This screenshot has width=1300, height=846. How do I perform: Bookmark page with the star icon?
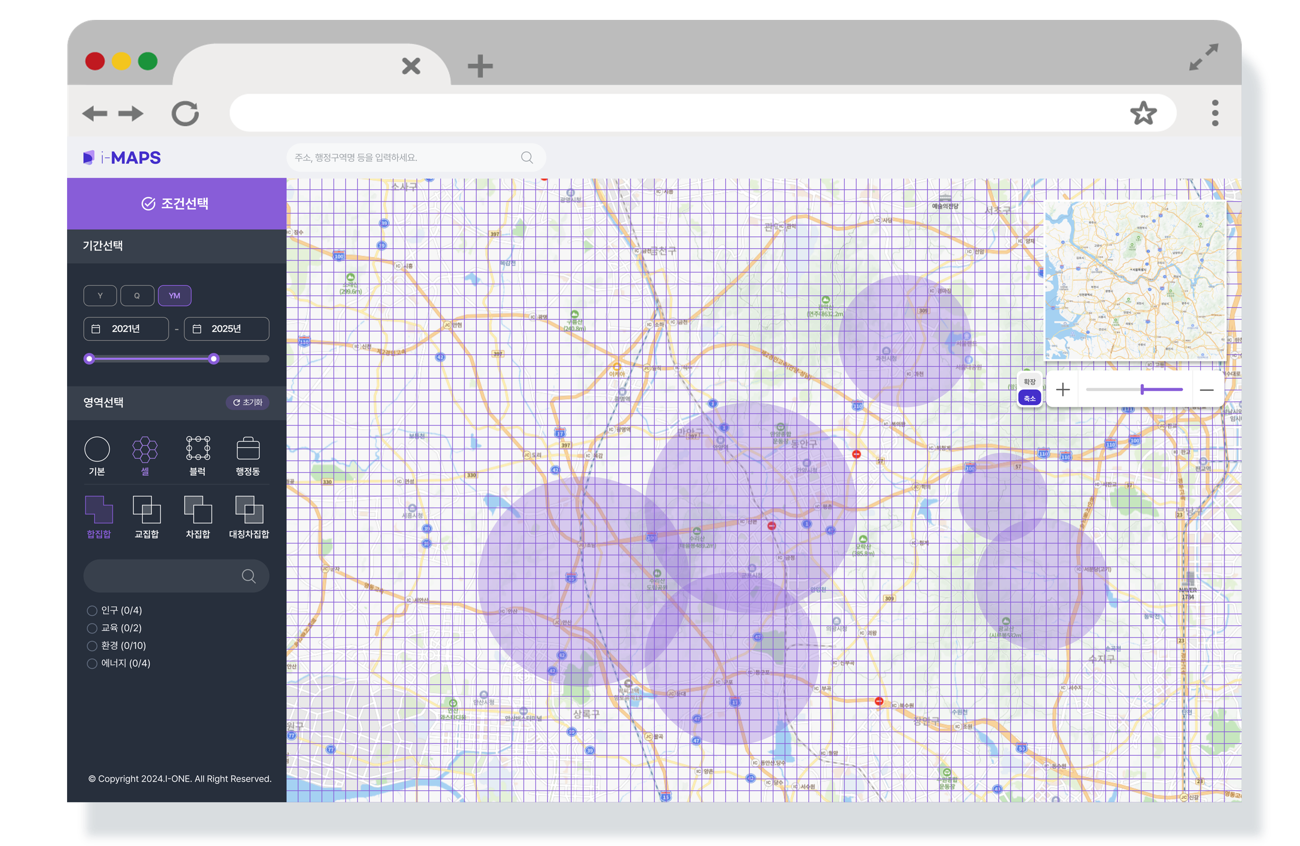pyautogui.click(x=1143, y=114)
